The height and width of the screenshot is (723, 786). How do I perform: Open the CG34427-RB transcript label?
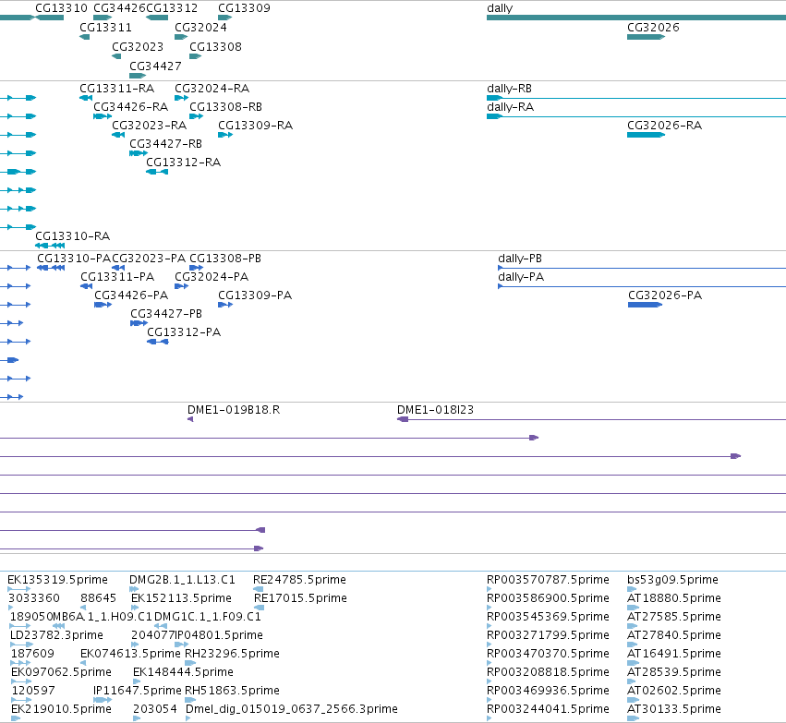[166, 144]
